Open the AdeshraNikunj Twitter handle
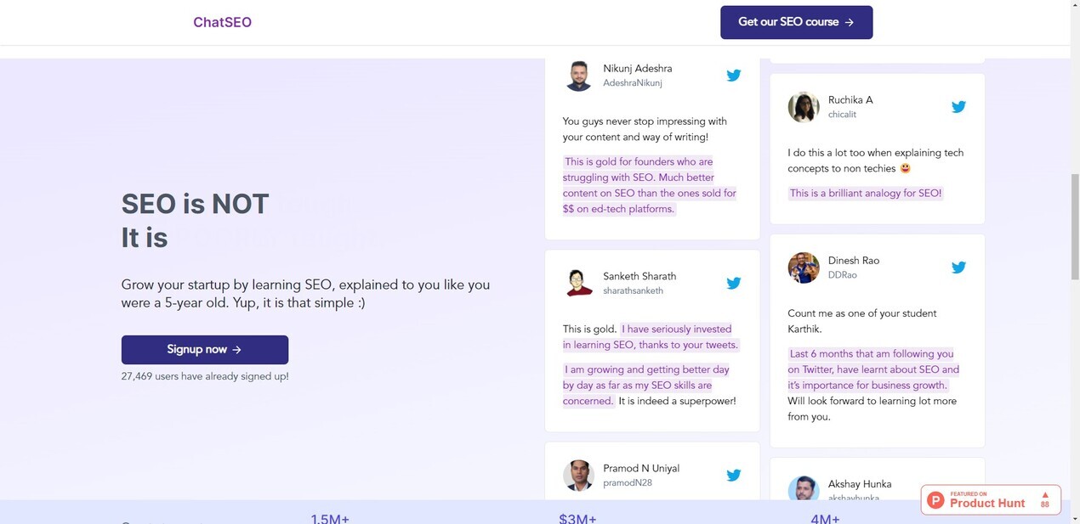Viewport: 1080px width, 524px height. point(632,83)
